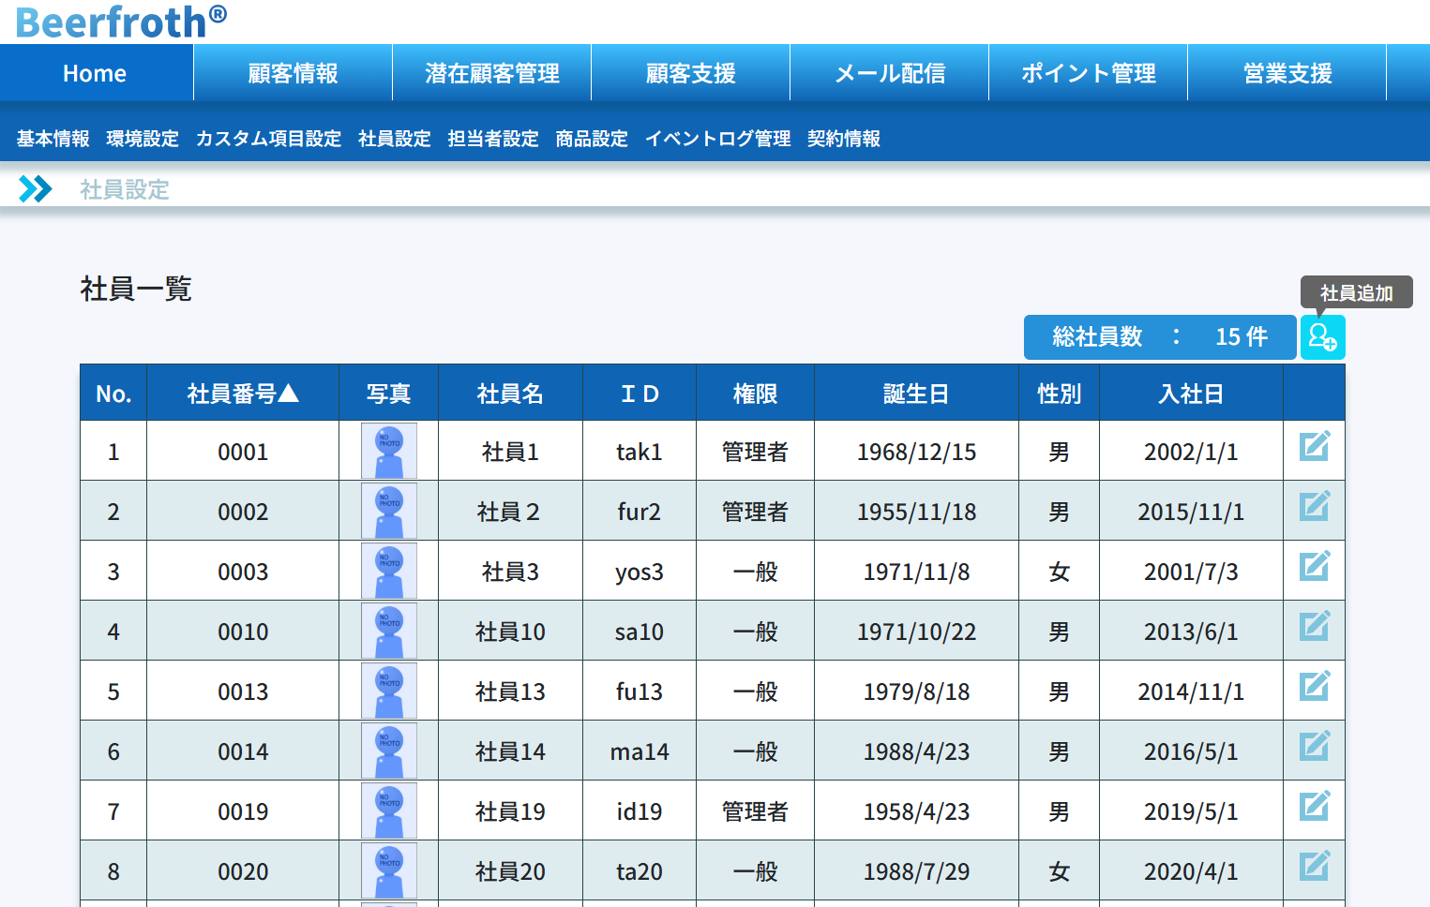
Task: Switch to 顧客情報 tab
Action: click(293, 73)
